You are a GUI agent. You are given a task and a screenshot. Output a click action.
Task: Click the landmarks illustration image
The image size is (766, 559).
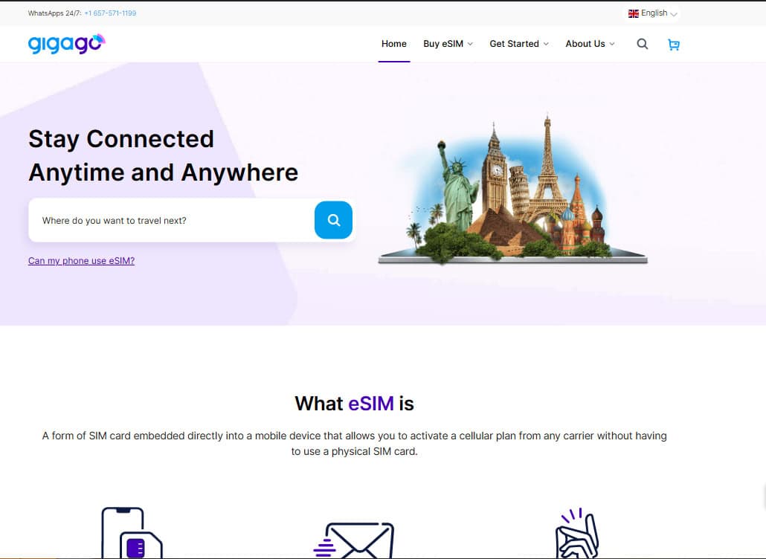click(x=512, y=190)
